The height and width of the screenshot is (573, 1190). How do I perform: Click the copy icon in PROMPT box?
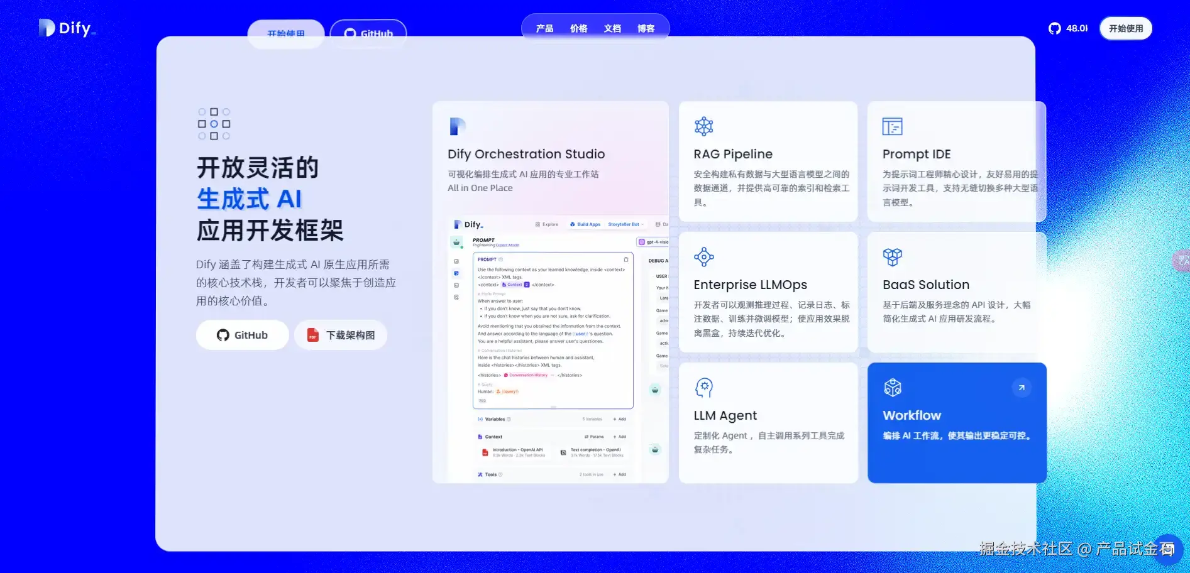coord(625,259)
